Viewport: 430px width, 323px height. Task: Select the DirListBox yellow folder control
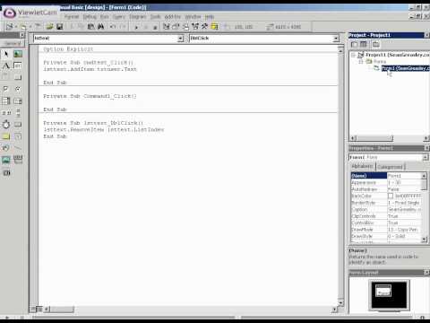tap(6, 136)
